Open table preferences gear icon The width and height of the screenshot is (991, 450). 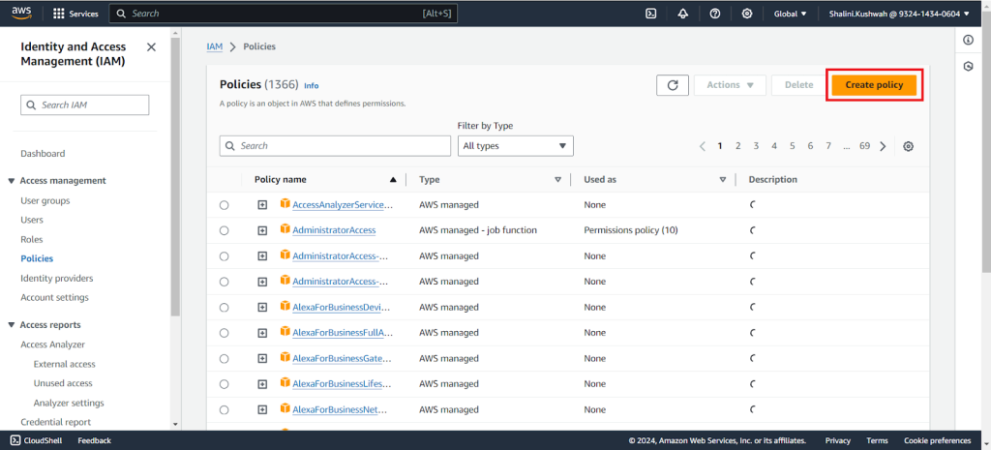tap(908, 146)
